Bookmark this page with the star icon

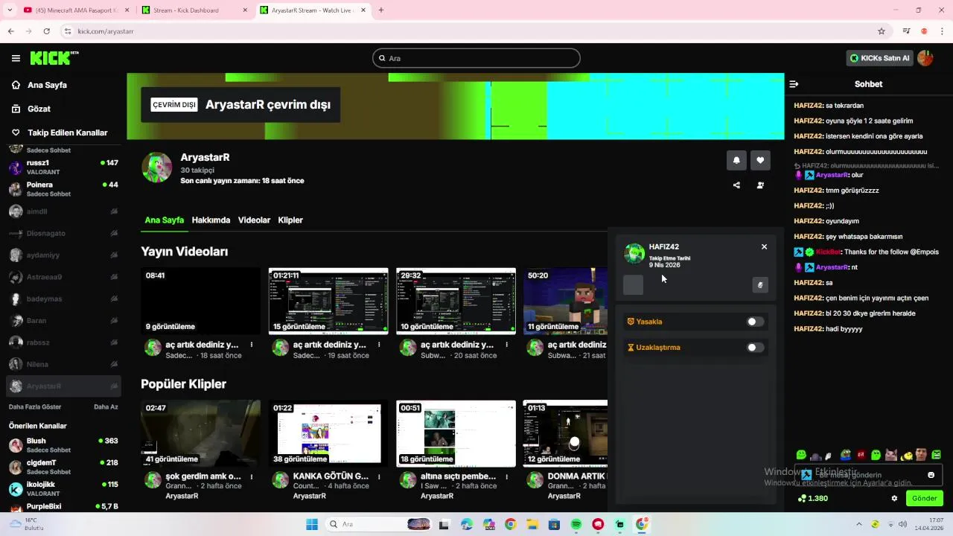click(882, 31)
